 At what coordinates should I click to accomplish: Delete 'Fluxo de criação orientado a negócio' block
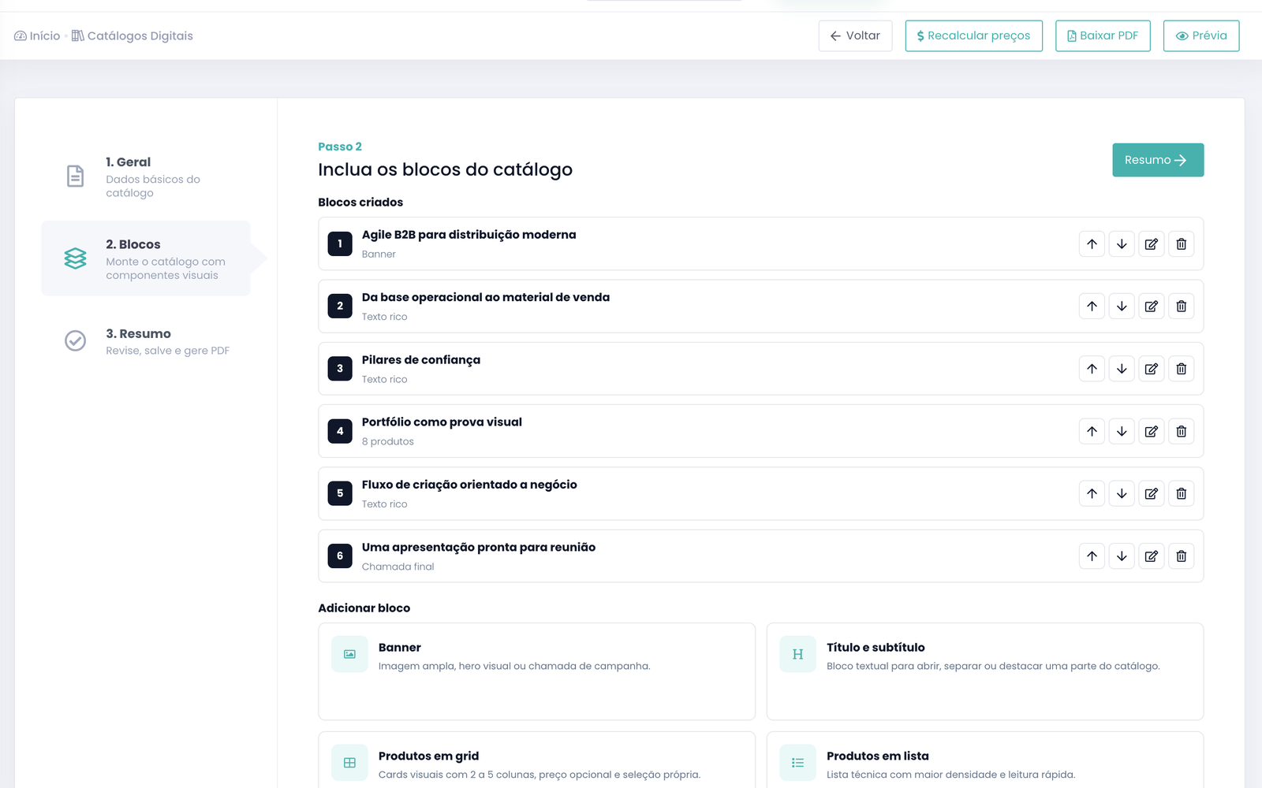(x=1182, y=493)
